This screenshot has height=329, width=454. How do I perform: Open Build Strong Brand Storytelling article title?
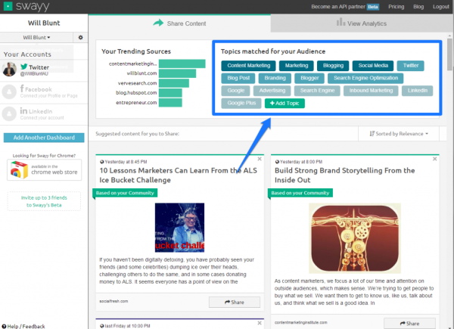coord(344,175)
